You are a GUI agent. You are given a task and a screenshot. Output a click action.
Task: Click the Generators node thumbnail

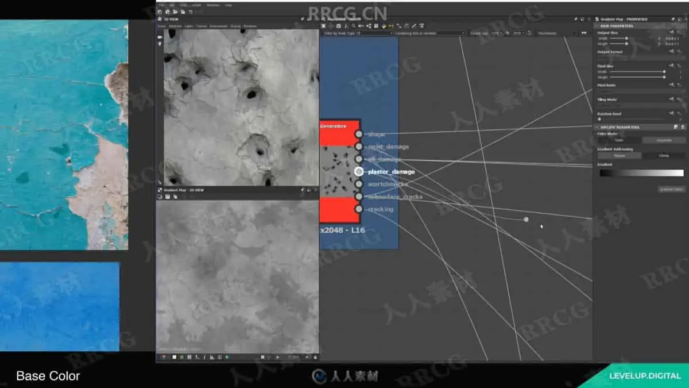pos(339,171)
